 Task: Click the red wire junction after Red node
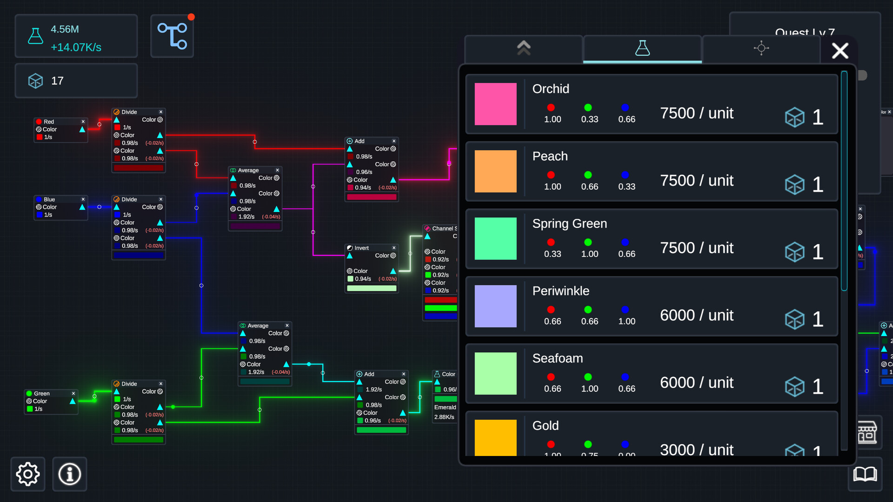click(99, 125)
